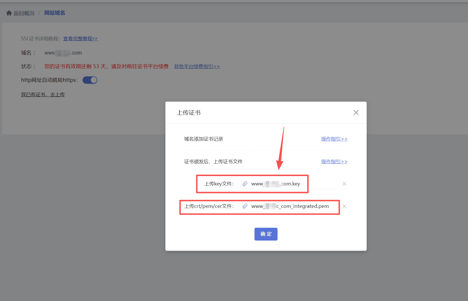Click the 上传key文件 upload field

coord(252,184)
